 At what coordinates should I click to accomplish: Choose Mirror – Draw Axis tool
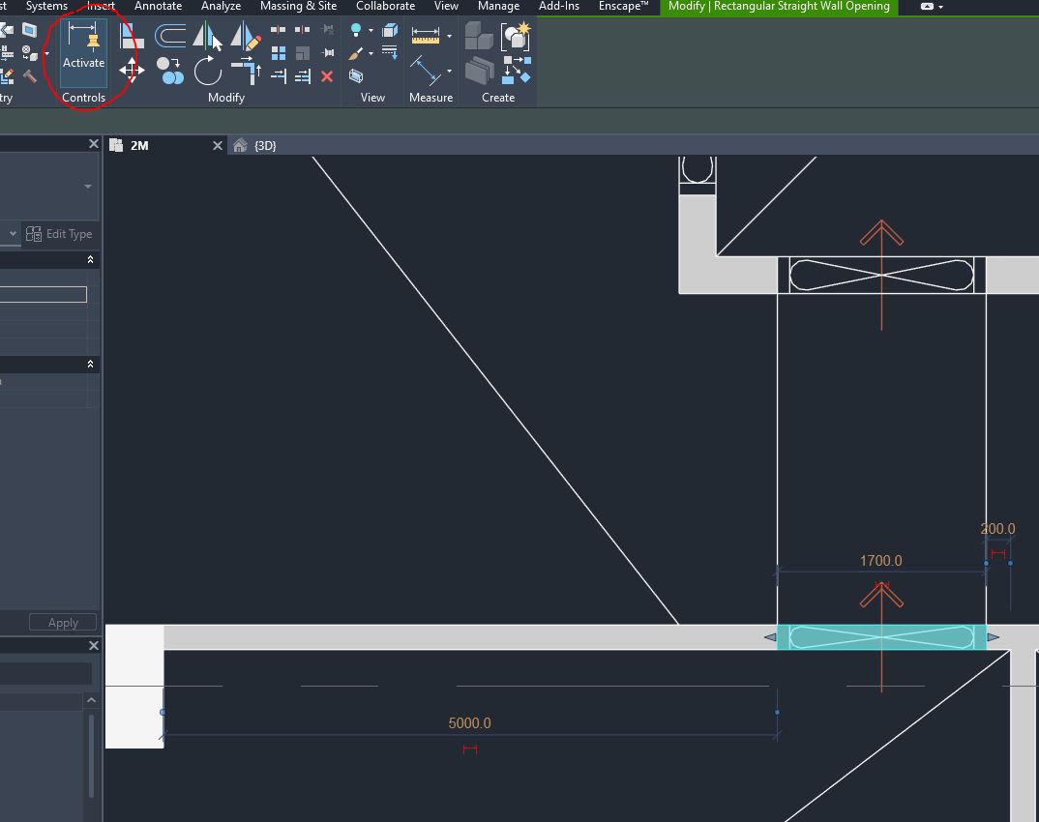[245, 36]
